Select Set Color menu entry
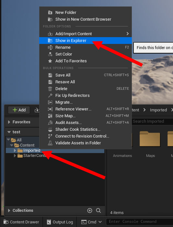173x227 pixels. pyautogui.click(x=86, y=54)
